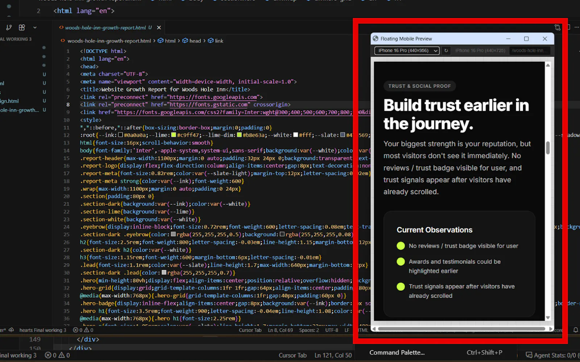Open the breadcrumb file woods-hole-inn-growth-report.html

[109, 41]
